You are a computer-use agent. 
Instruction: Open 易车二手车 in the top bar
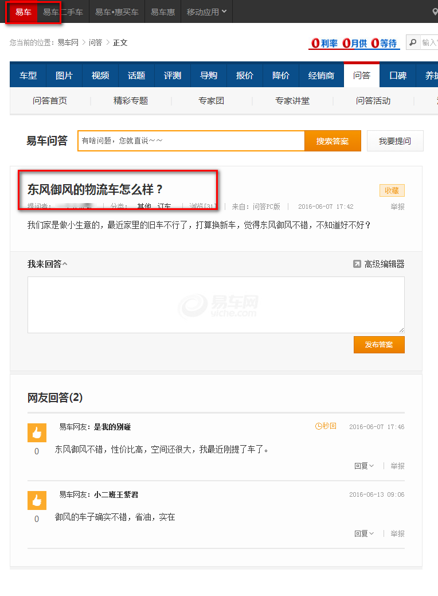tap(63, 12)
